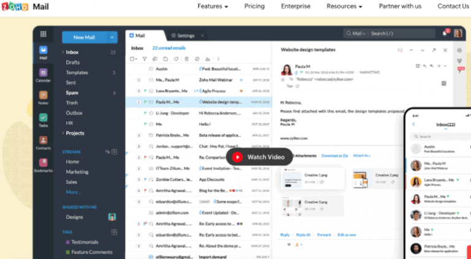Click the Reply All link
Screen dimensions: 471x259
(x=303, y=235)
